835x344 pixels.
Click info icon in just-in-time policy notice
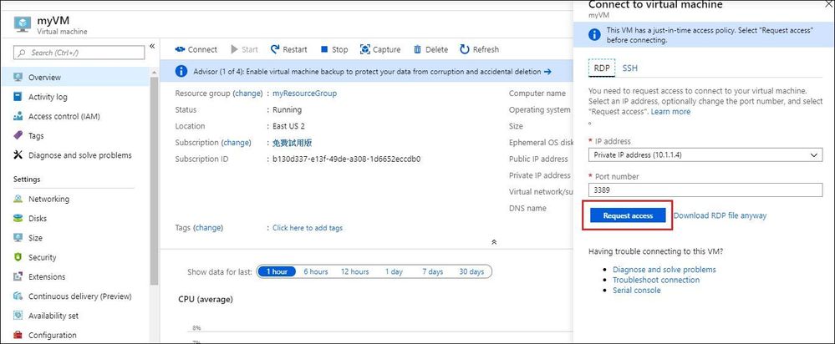click(x=594, y=35)
